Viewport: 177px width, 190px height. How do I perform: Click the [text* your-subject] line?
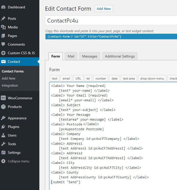pyautogui.click(x=87, y=110)
